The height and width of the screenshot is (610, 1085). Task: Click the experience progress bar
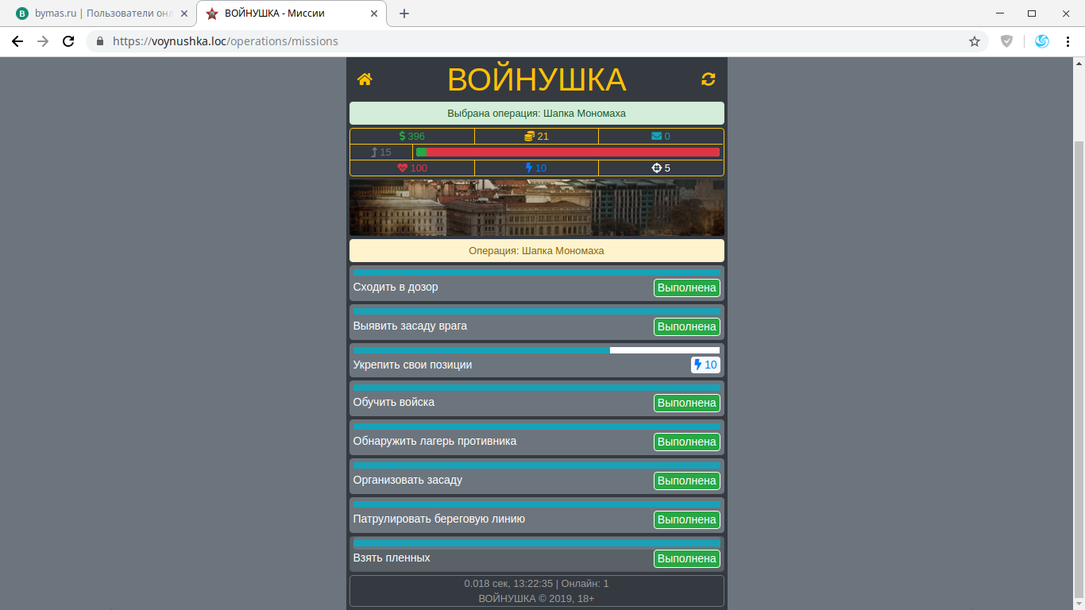568,152
